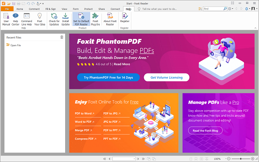259x162 pixels.
Task: Open the User Manual icon
Action: tap(6, 19)
